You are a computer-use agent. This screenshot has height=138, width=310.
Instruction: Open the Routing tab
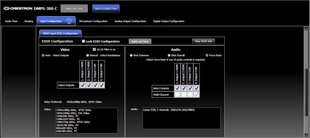(29, 21)
